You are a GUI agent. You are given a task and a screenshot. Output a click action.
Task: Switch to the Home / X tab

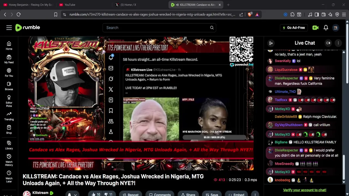click(x=139, y=5)
